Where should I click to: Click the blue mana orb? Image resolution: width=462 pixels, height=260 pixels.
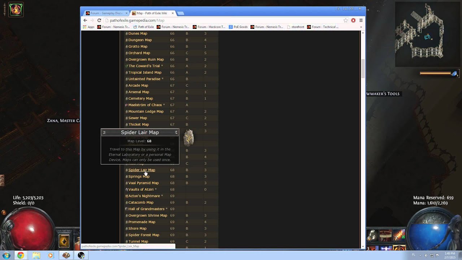435,227
